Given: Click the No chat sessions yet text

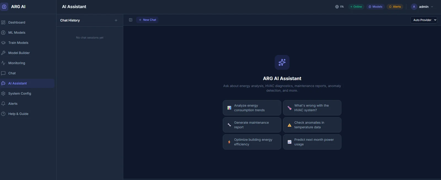Looking at the screenshot, I should click(x=90, y=38).
